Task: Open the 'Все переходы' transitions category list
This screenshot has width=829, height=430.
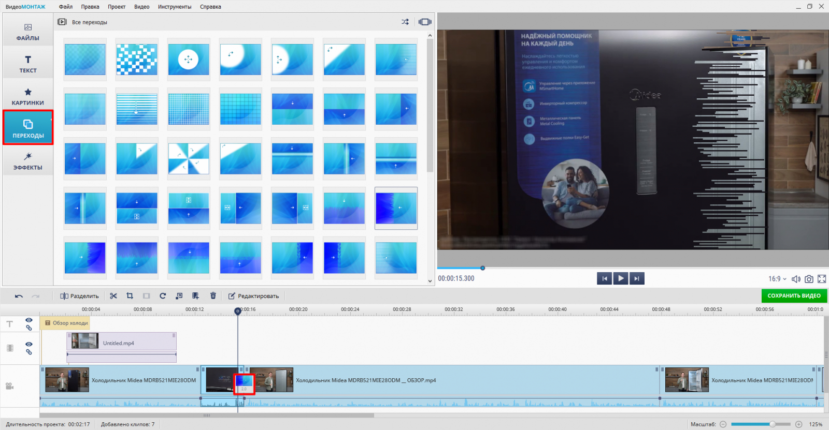Action: click(x=90, y=22)
